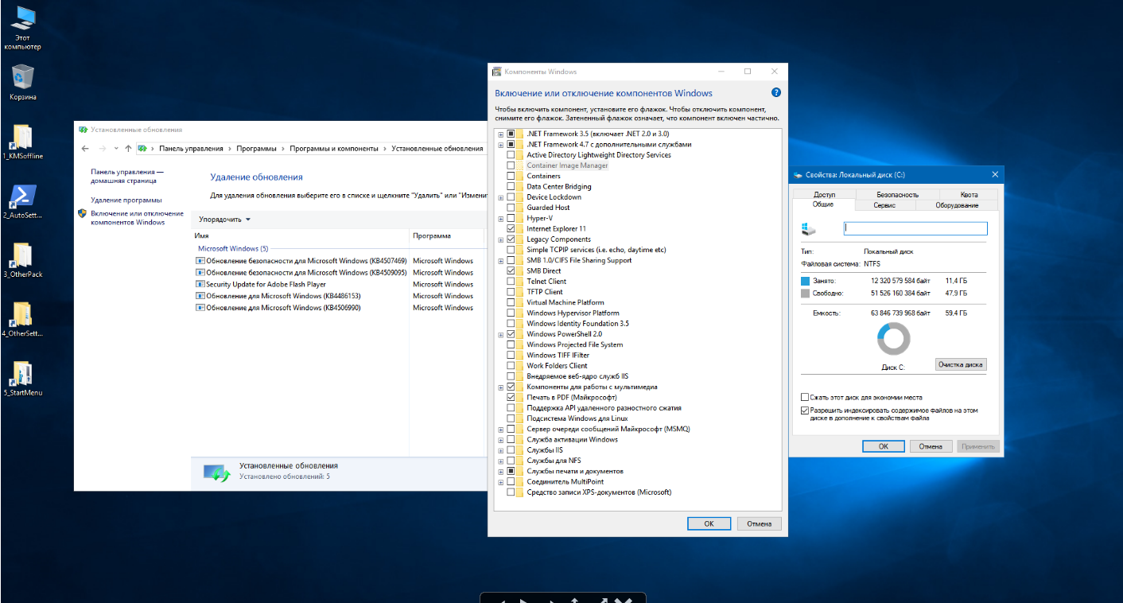This screenshot has height=603, width=1123.
Task: Enable the 'Подсистема Windows для Linux' checkbox
Action: tap(511, 418)
